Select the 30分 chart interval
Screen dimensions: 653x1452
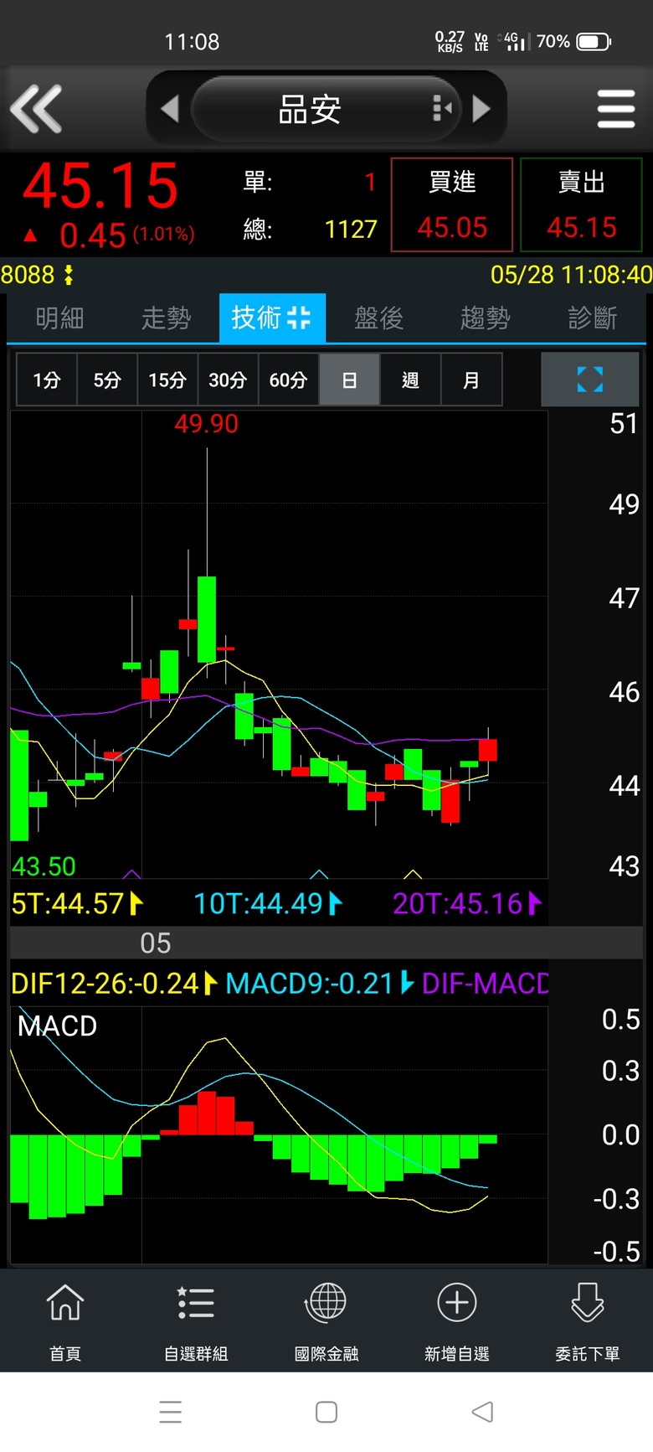(228, 380)
